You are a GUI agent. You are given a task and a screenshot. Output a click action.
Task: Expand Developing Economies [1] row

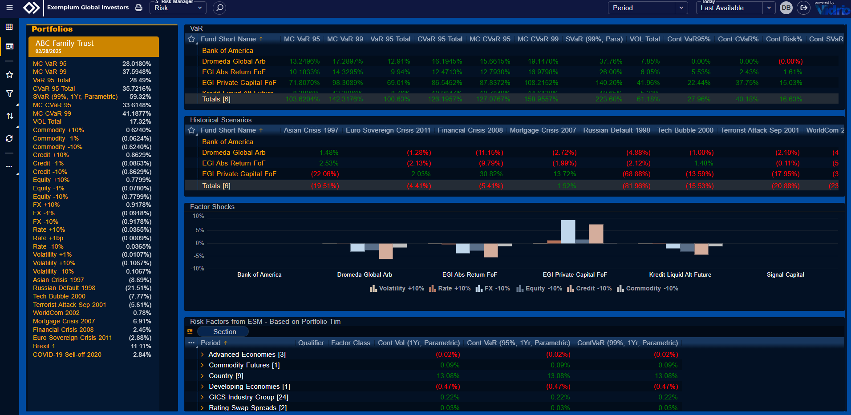203,387
